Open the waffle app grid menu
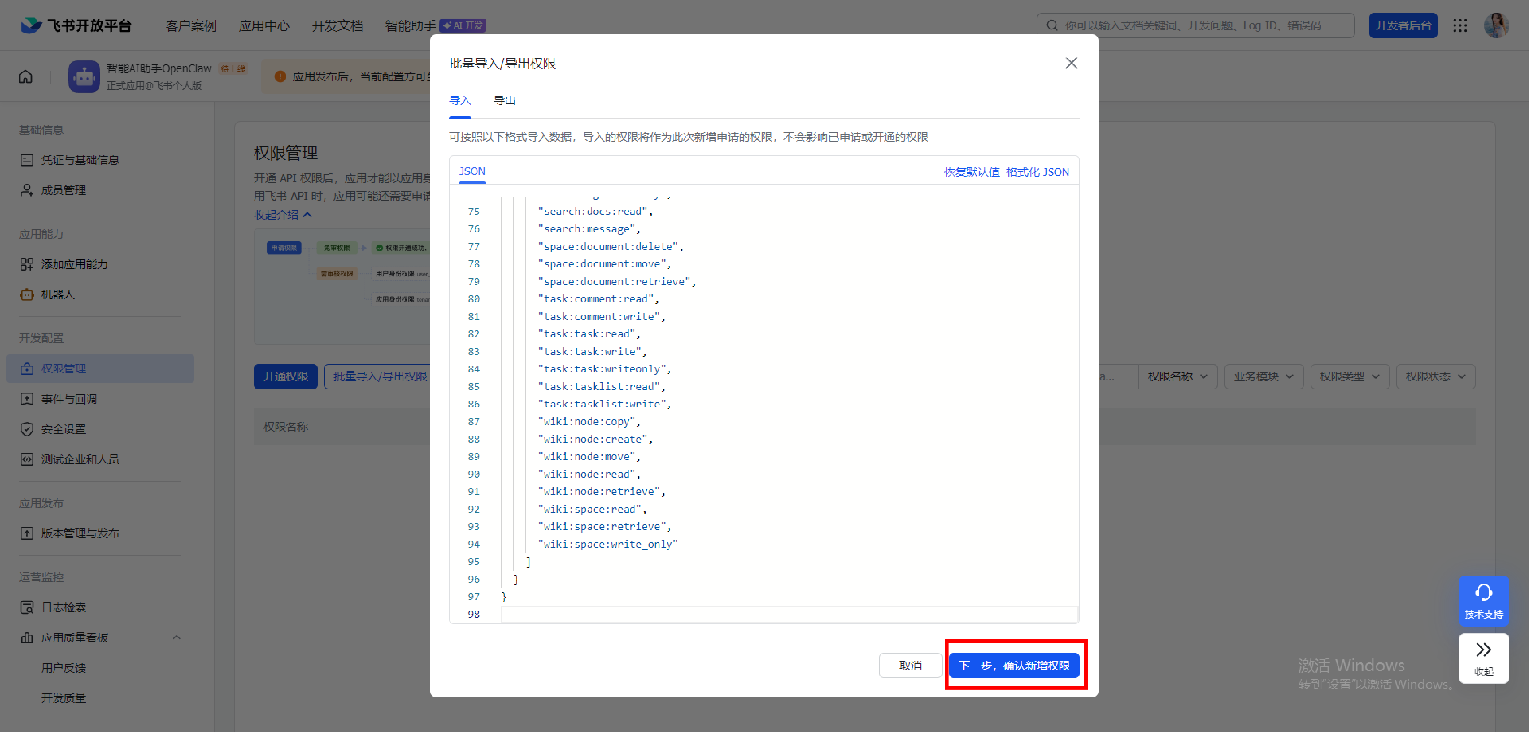 tap(1460, 25)
